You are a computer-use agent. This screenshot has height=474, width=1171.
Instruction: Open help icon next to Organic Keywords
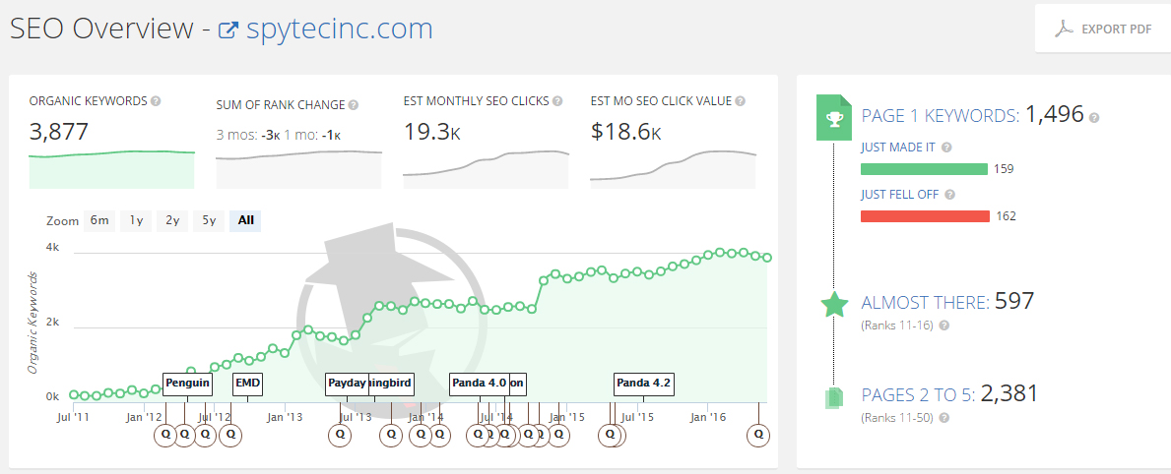pyautogui.click(x=156, y=101)
